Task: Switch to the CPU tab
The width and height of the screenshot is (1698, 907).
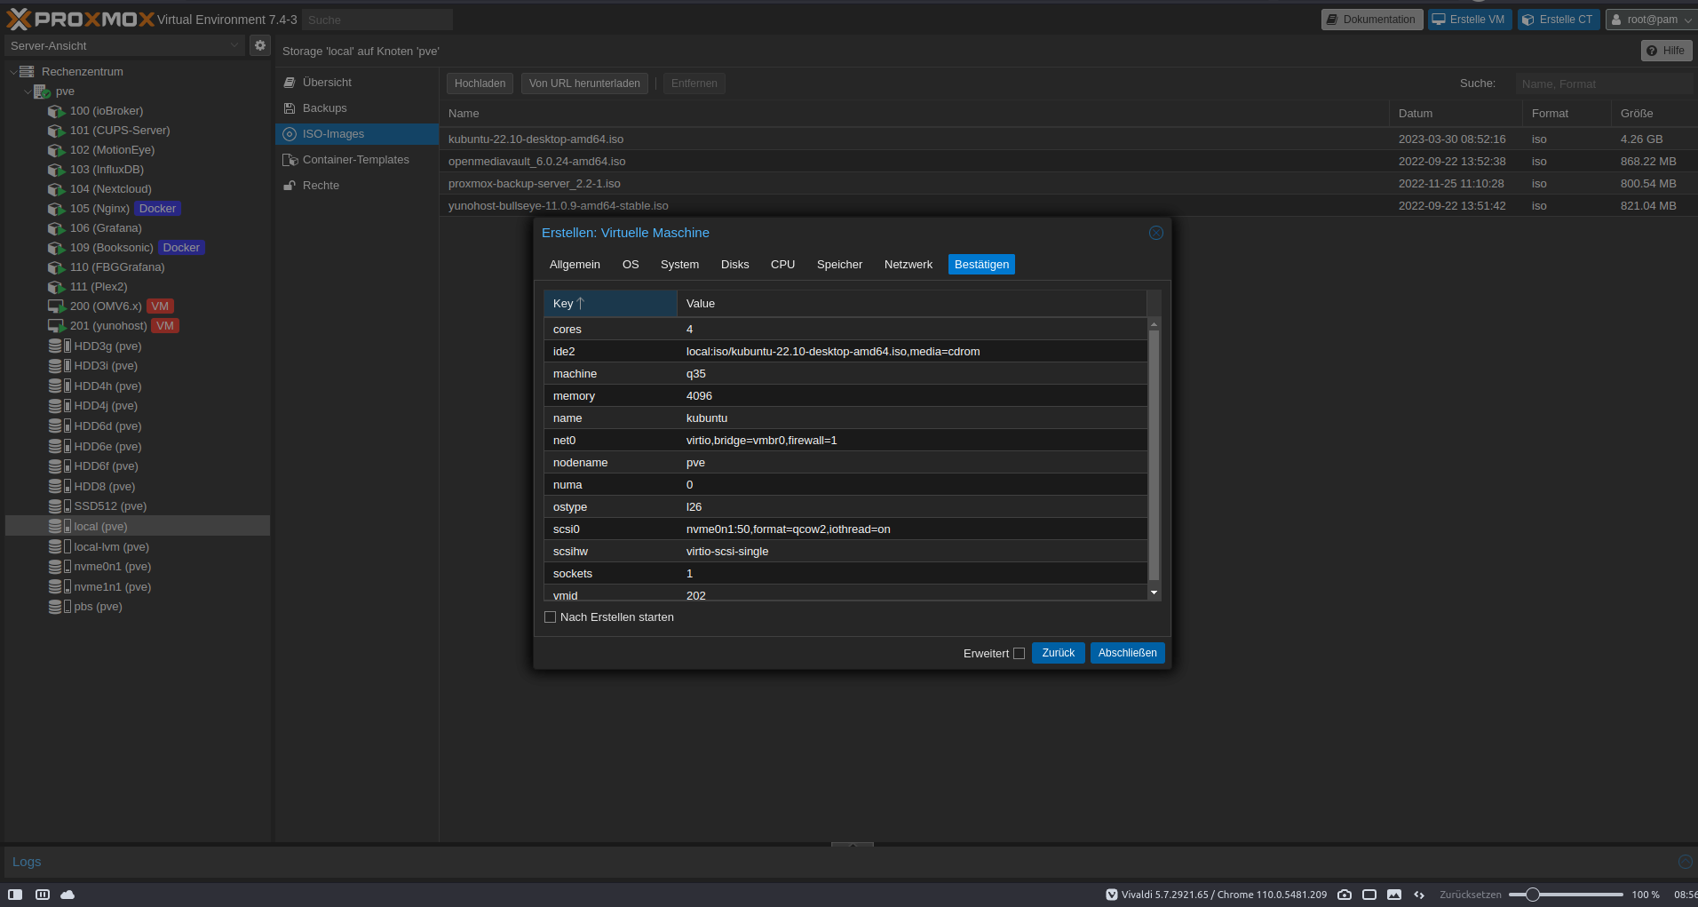Action: (782, 265)
